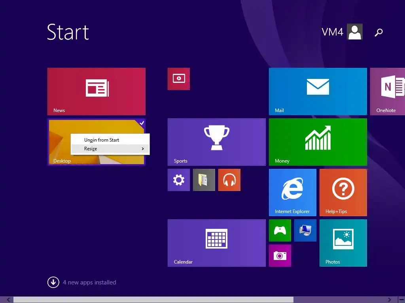Expand the Resize submenu
The height and width of the screenshot is (303, 405).
point(110,149)
